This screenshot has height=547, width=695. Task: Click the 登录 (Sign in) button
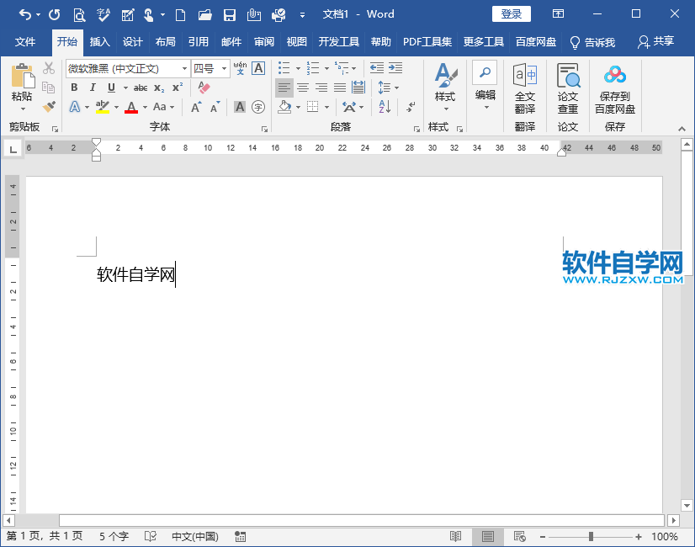click(510, 13)
